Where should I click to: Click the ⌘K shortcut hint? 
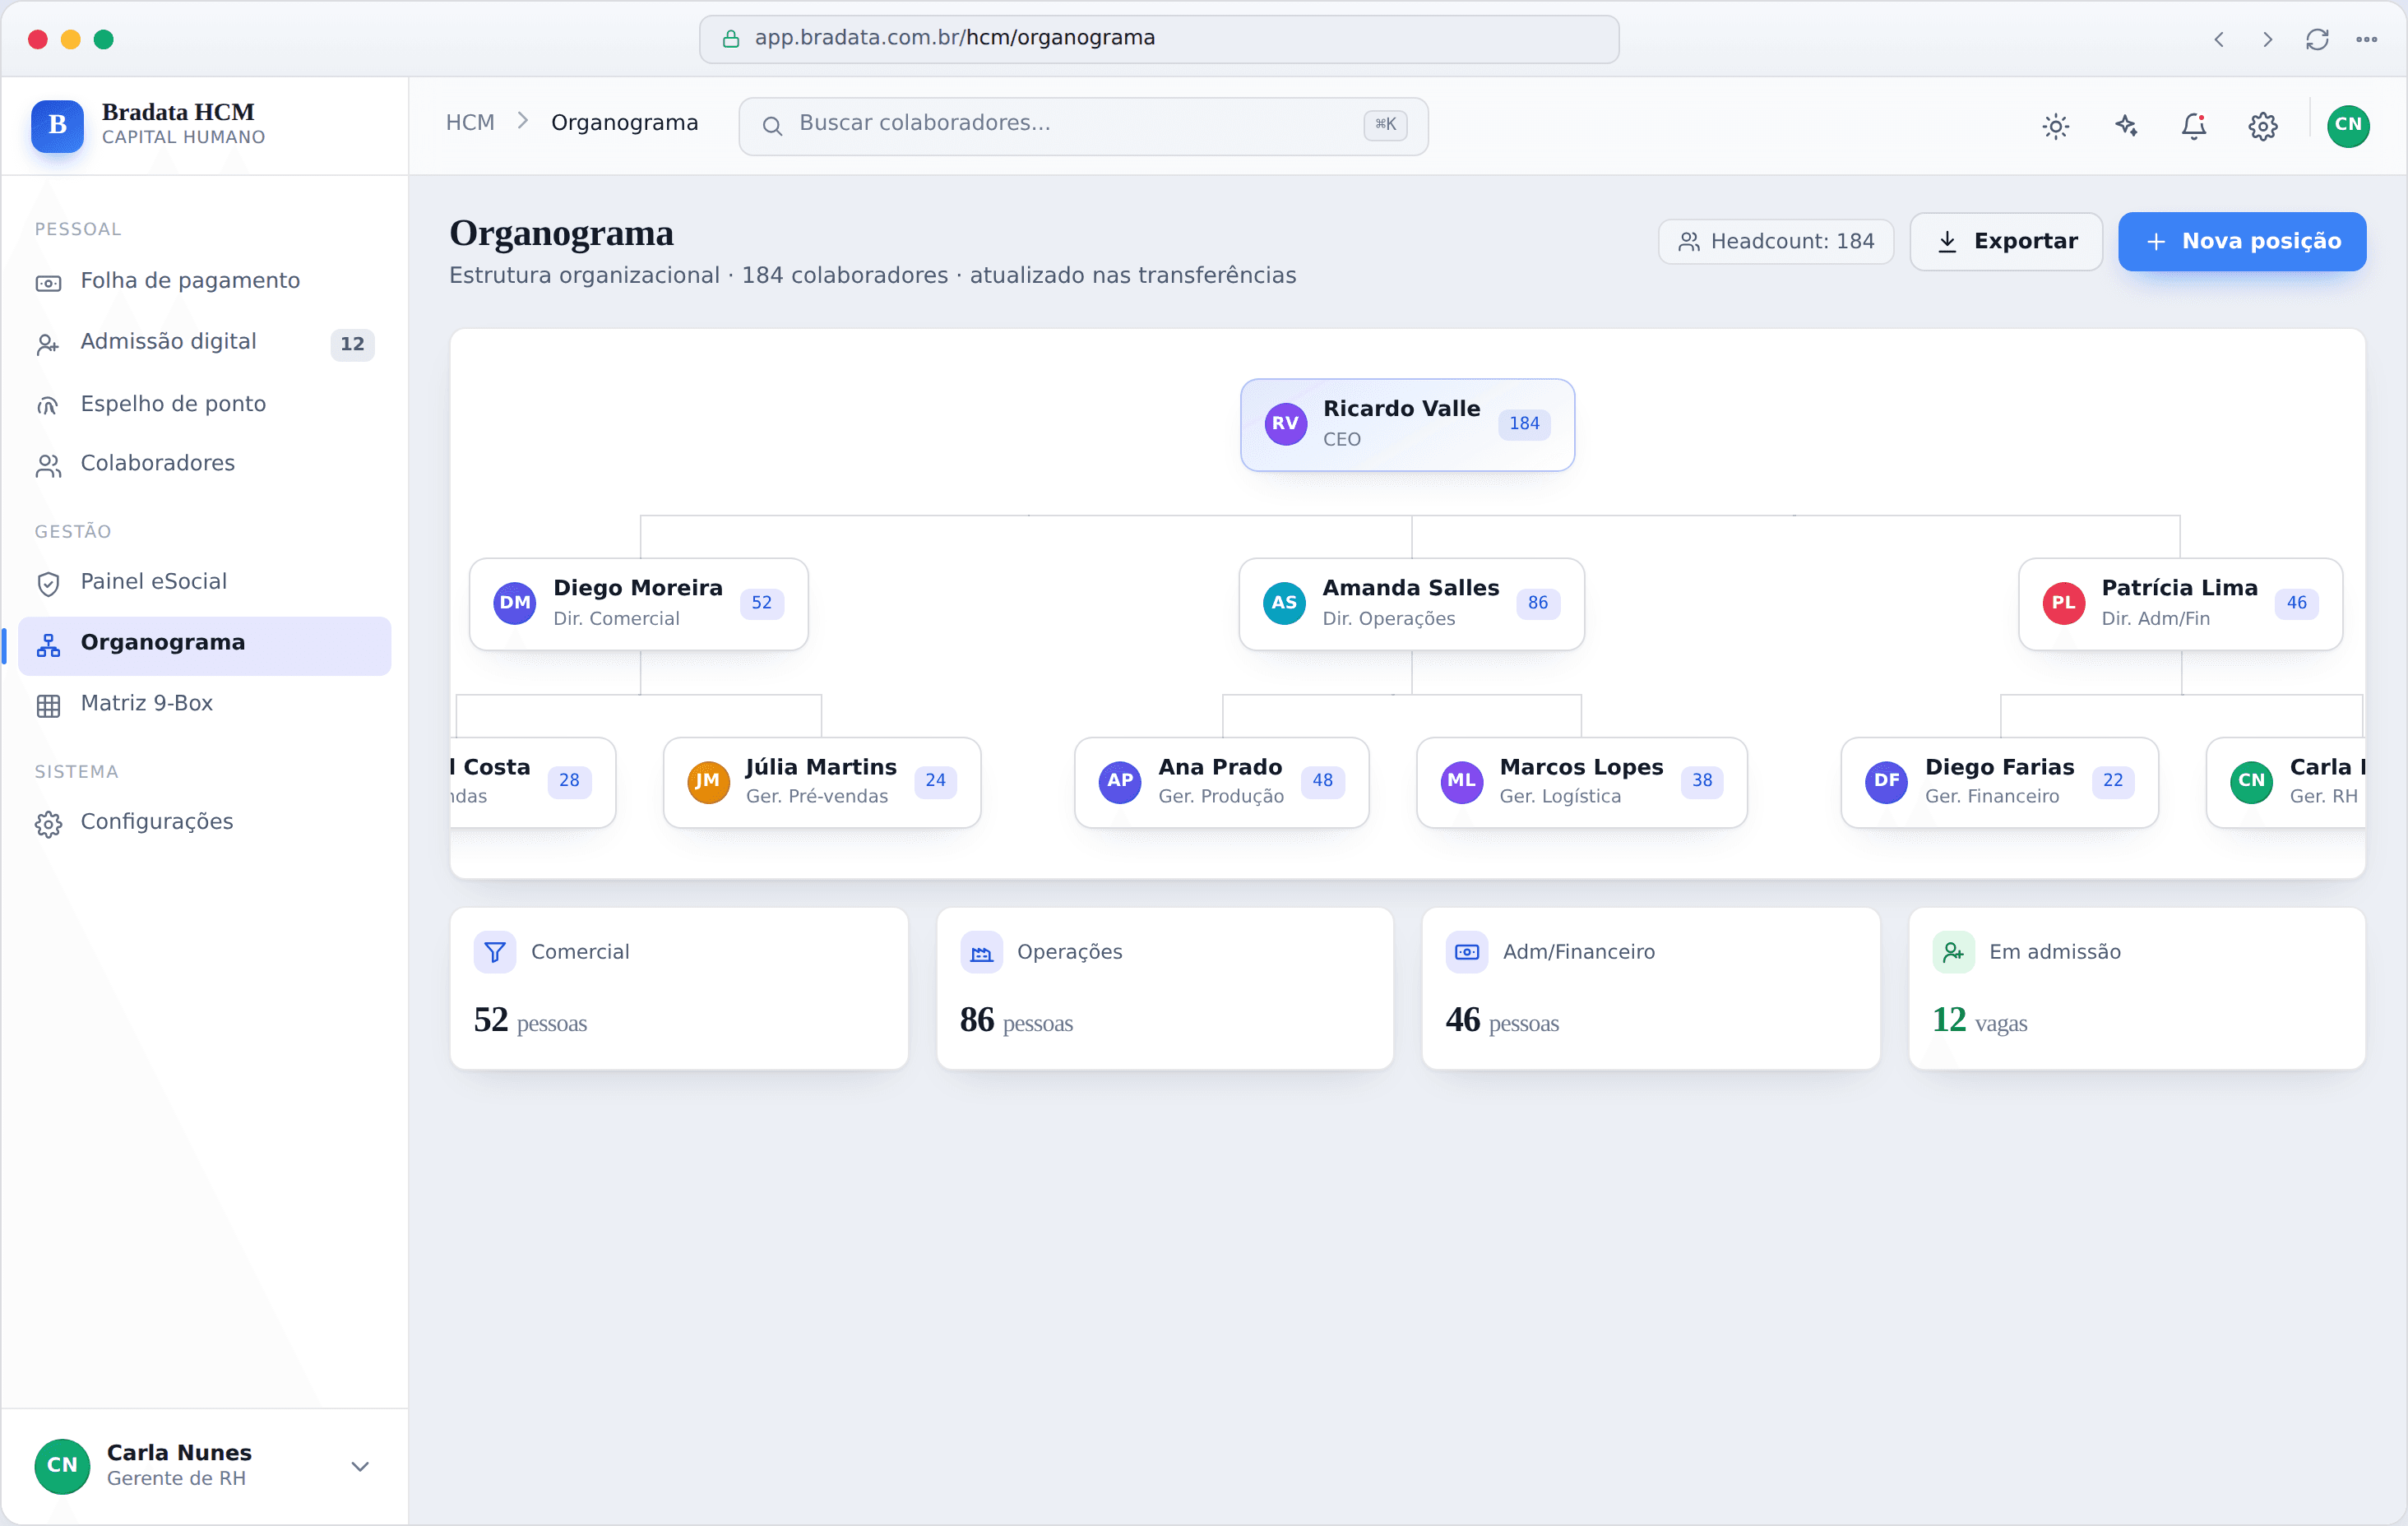coord(1385,124)
